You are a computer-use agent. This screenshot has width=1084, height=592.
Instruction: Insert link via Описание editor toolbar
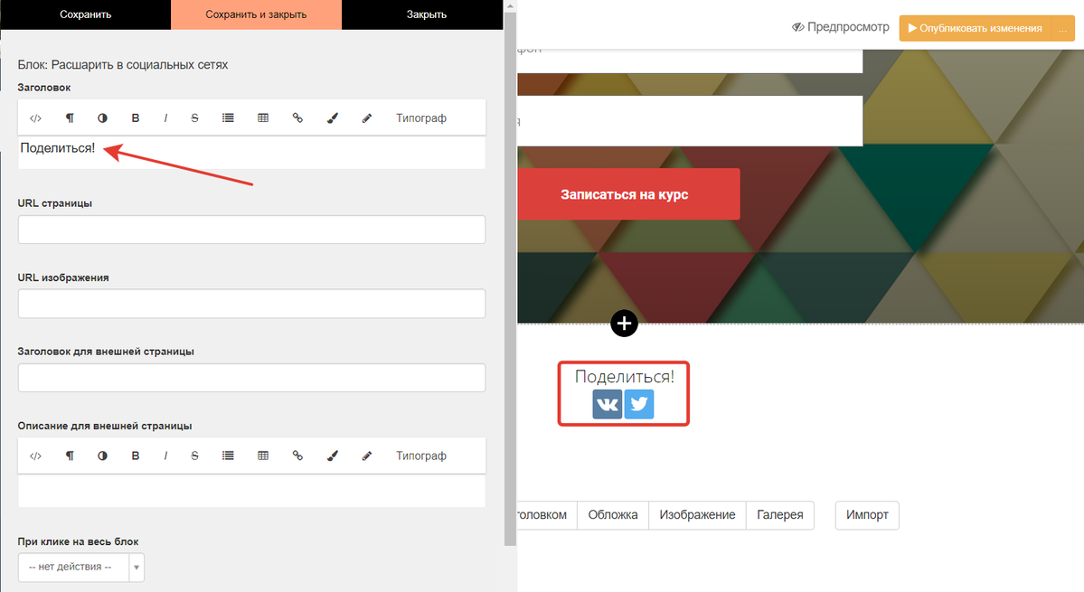(x=298, y=456)
